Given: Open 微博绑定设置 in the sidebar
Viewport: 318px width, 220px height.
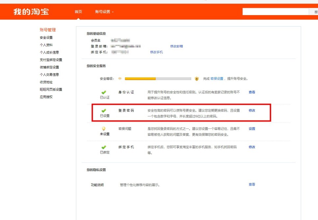Looking at the screenshot, I should coord(49,67).
